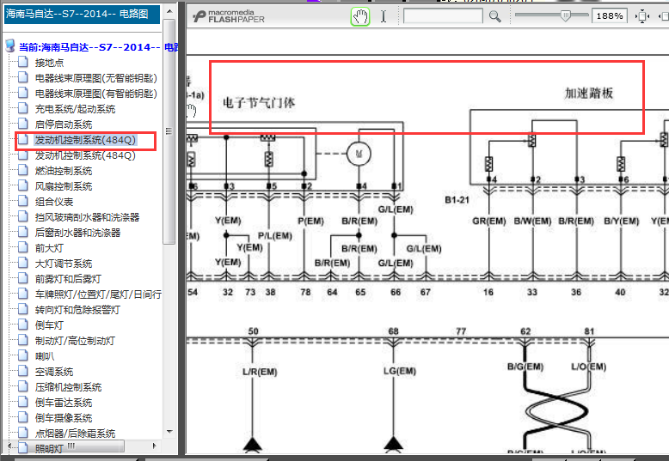
Task: Click the 188% zoom percentage field
Action: pos(610,16)
